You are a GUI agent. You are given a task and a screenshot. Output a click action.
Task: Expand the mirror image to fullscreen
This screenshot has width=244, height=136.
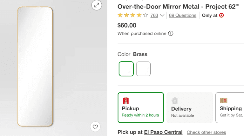click(97, 5)
